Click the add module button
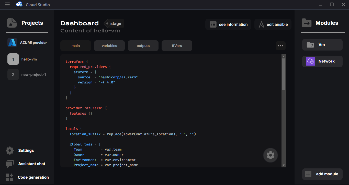The width and height of the screenshot is (349, 185). (322, 174)
